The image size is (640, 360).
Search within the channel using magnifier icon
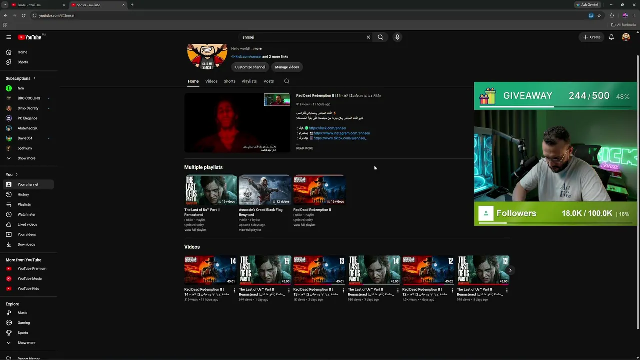coord(286,81)
